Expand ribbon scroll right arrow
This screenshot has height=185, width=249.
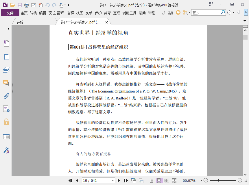pyautogui.click(x=246, y=12)
